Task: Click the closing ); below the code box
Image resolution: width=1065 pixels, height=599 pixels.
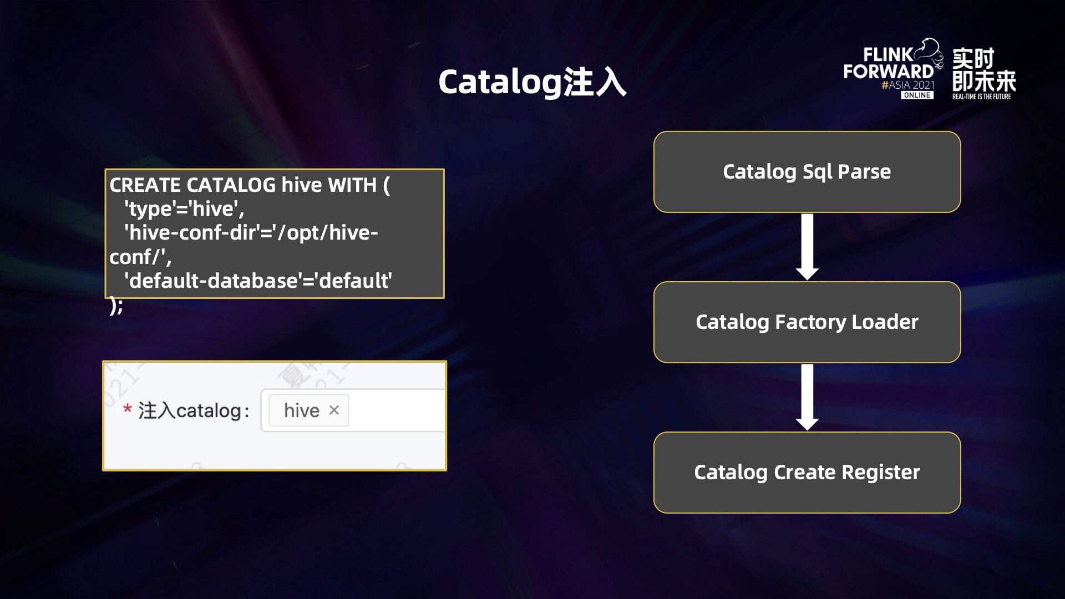Action: coord(116,305)
